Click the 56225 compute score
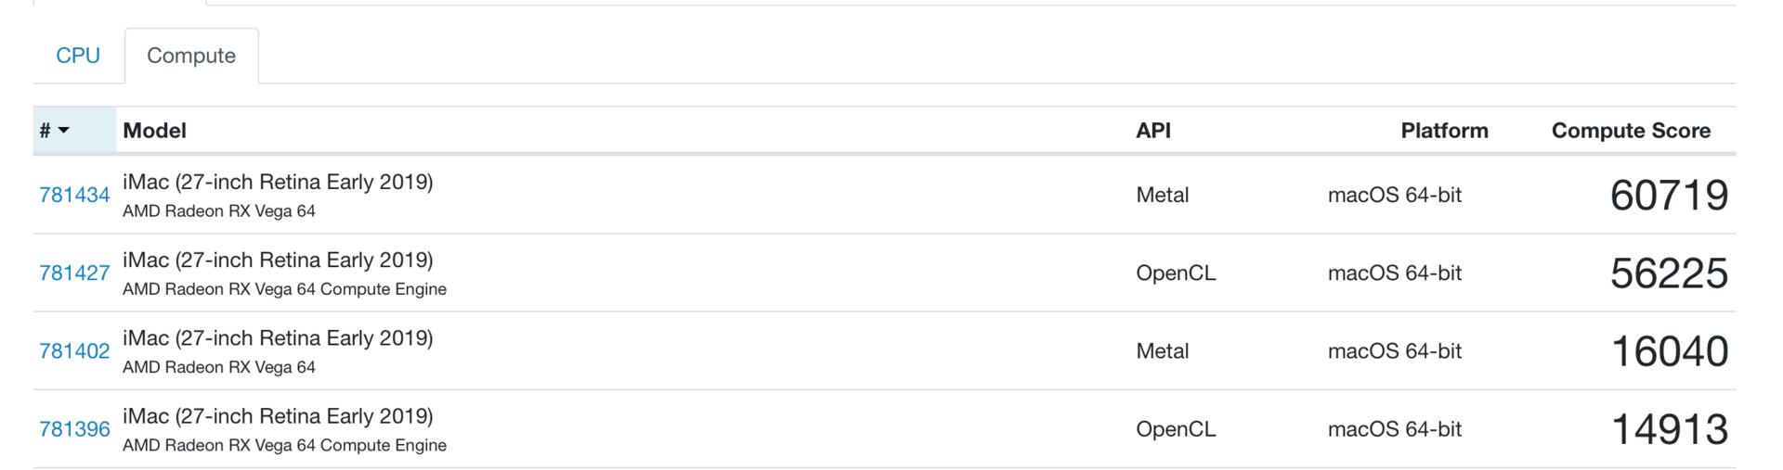 click(1668, 273)
